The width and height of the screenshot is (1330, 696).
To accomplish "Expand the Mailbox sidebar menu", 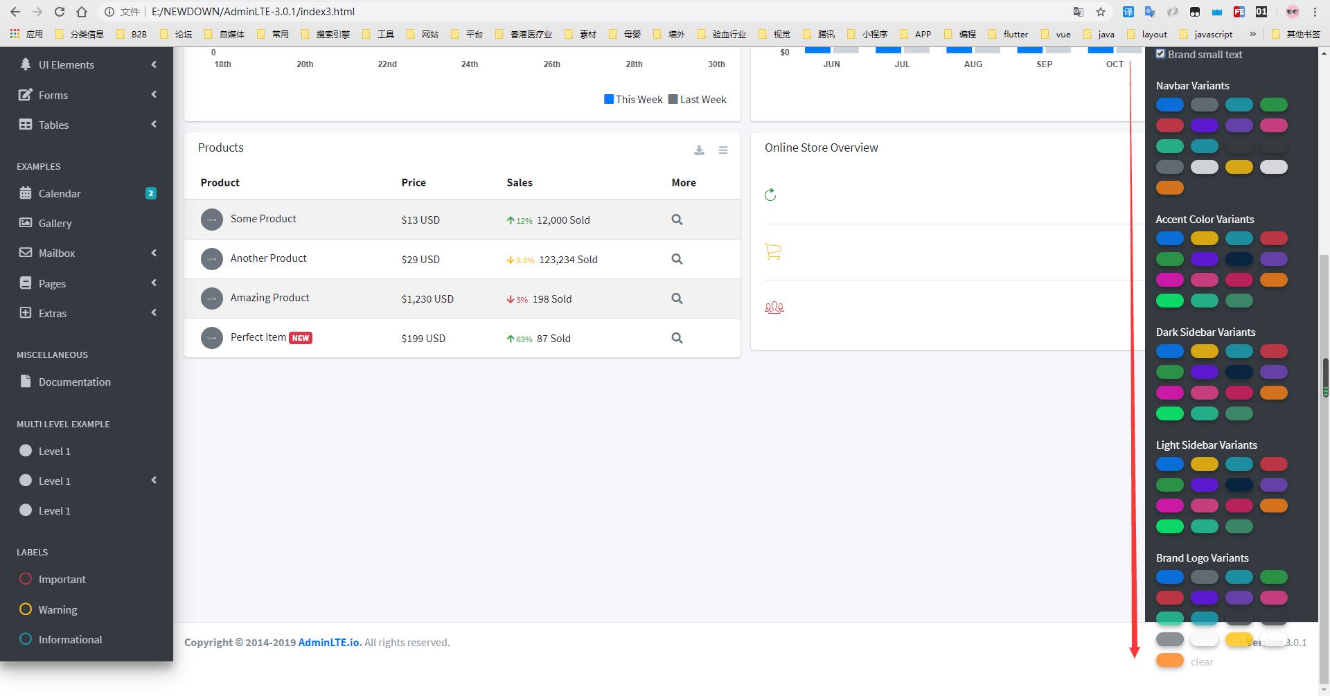I will [x=56, y=253].
